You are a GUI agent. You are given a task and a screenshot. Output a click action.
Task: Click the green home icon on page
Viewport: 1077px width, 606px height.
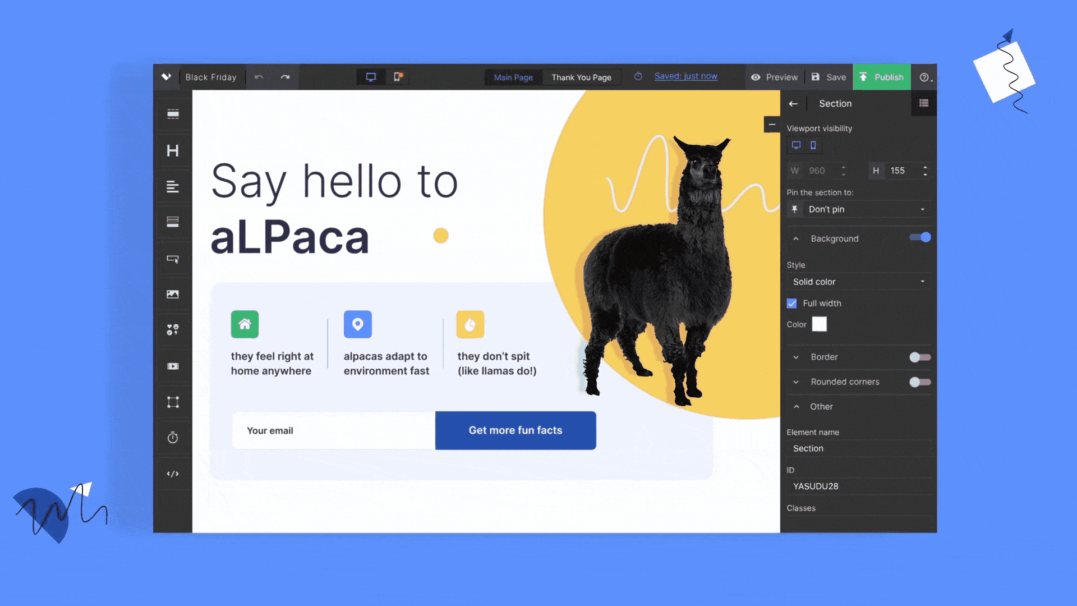[x=245, y=324]
